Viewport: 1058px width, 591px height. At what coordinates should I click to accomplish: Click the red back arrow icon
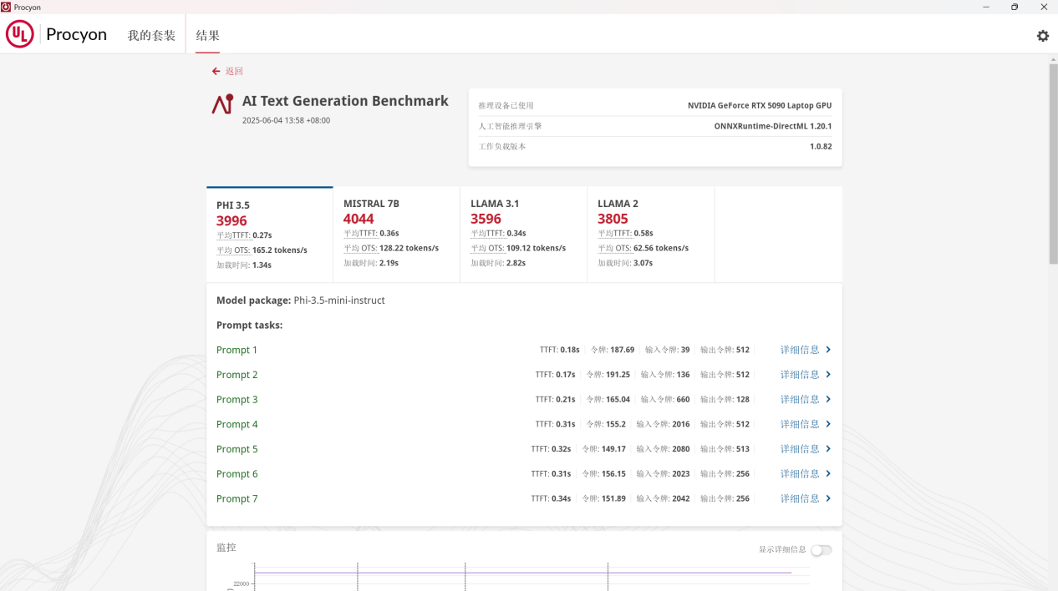point(216,72)
